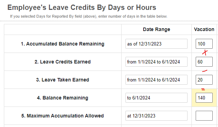This screenshot has width=218, height=127.
Task: Select the '2. Leave Credits Earned' label
Action: click(x=62, y=62)
